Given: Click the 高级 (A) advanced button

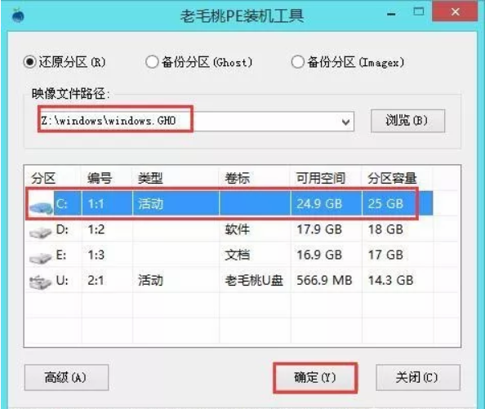Looking at the screenshot, I should (66, 377).
